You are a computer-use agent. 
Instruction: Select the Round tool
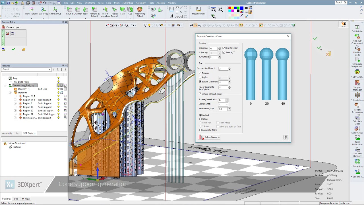pyautogui.click(x=69, y=11)
